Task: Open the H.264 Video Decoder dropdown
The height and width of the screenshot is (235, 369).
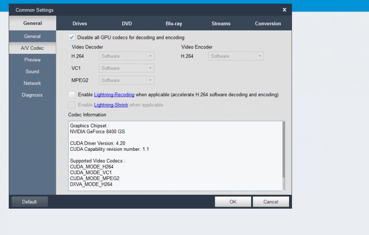Action: coord(127,56)
